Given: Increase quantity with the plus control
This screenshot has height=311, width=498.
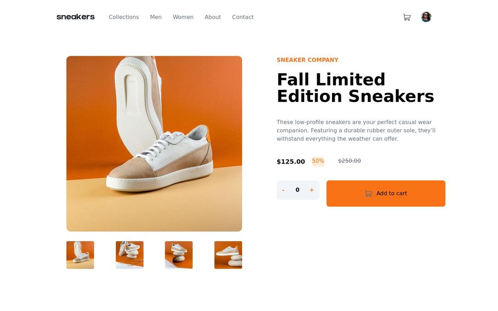Looking at the screenshot, I should pos(312,189).
